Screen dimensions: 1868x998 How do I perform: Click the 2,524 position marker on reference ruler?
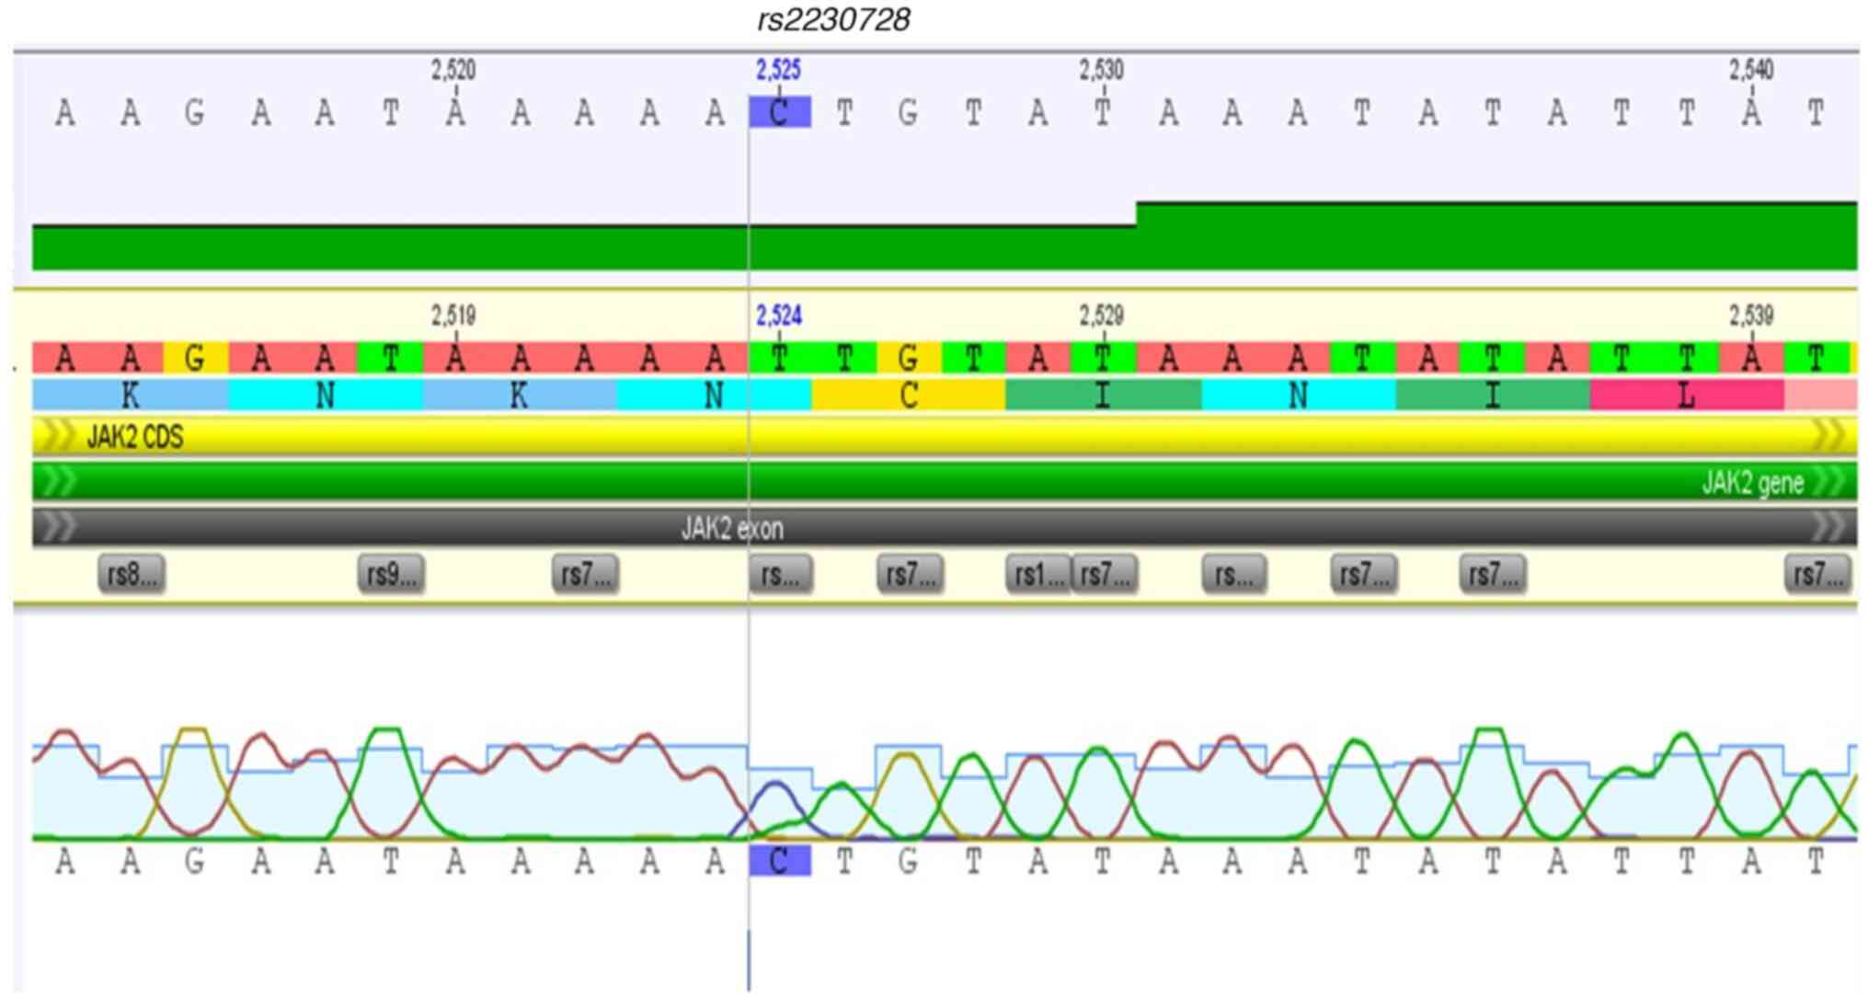(x=778, y=316)
